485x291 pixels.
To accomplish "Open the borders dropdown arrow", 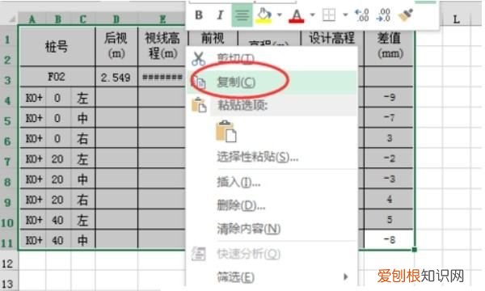I will tap(345, 15).
